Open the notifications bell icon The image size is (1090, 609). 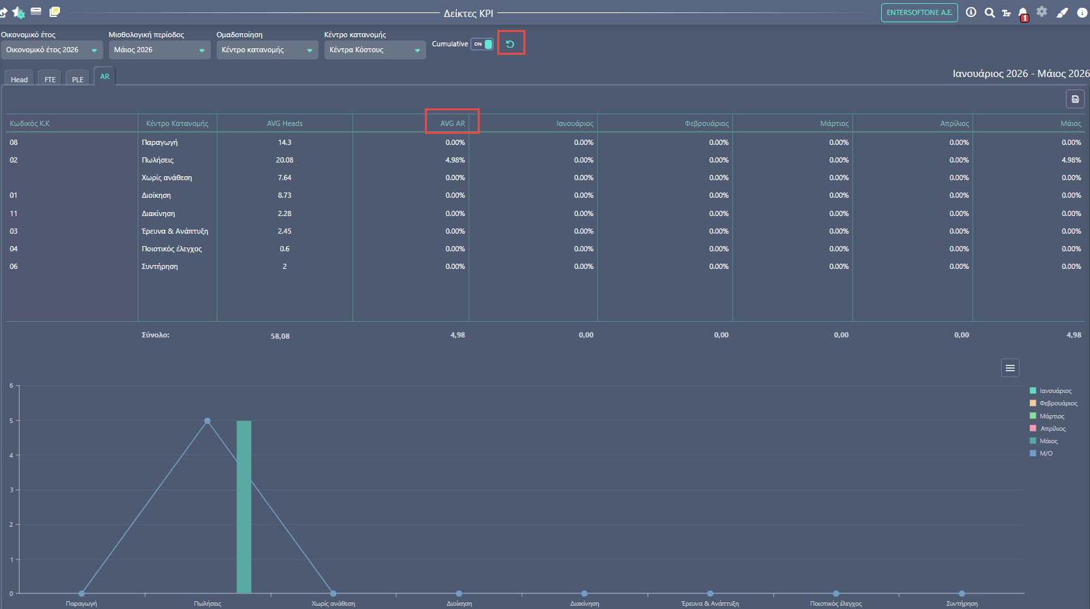click(x=1023, y=13)
